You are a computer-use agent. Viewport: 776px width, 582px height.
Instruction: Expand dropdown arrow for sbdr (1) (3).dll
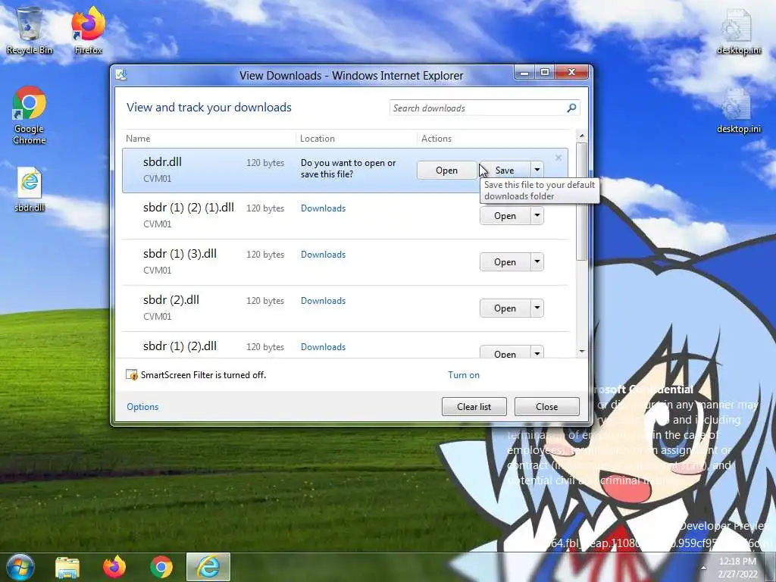click(537, 261)
